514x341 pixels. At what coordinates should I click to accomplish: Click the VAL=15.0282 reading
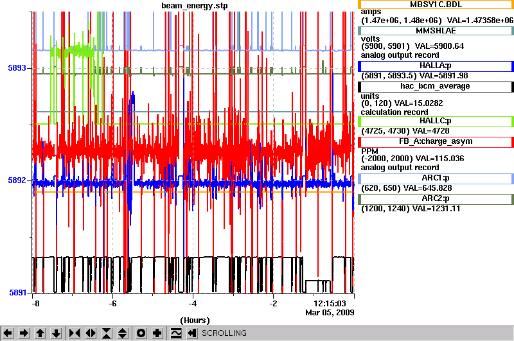(x=418, y=103)
